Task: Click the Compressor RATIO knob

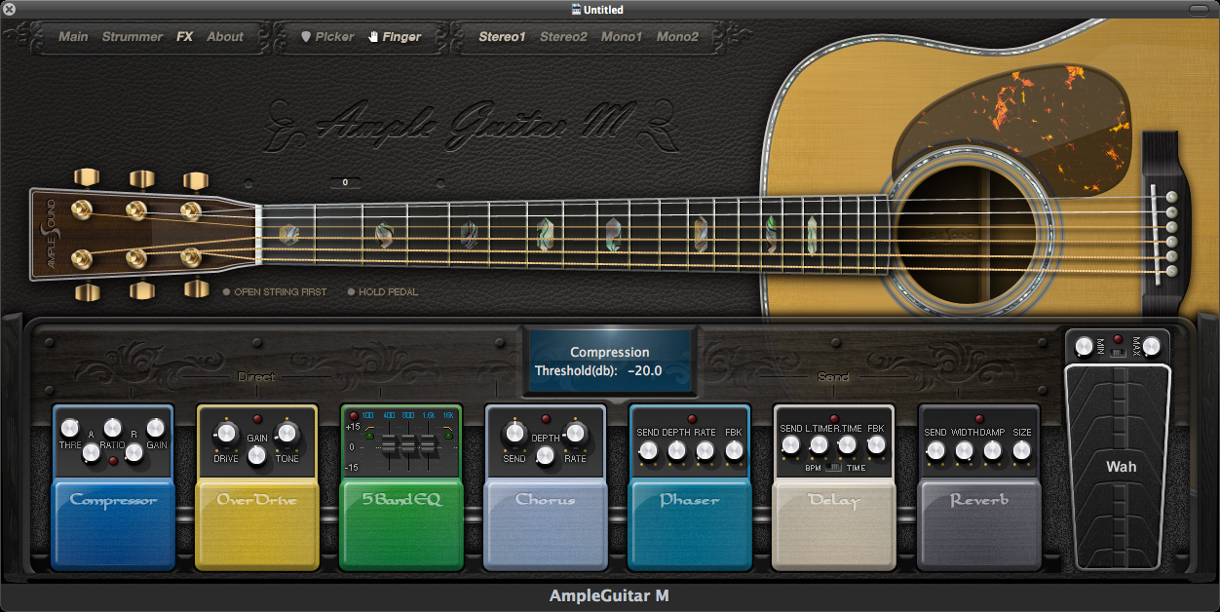Action: tap(113, 428)
